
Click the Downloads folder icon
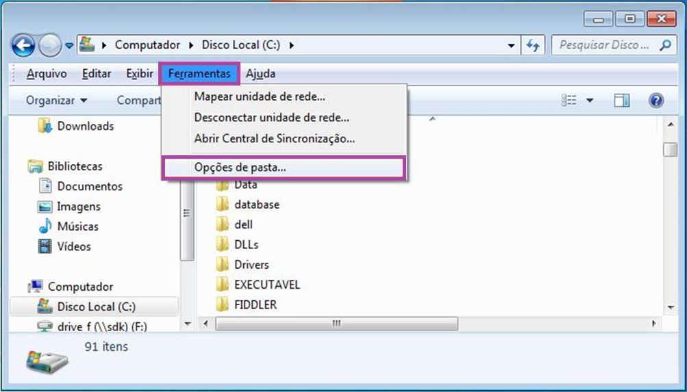[x=45, y=126]
